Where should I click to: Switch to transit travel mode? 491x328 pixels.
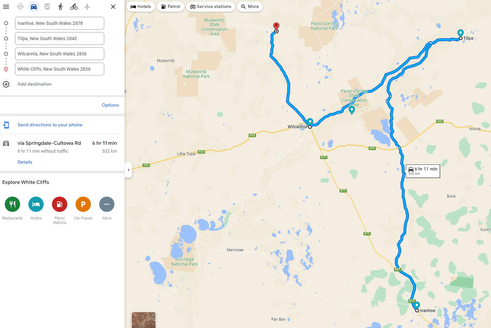coord(47,7)
